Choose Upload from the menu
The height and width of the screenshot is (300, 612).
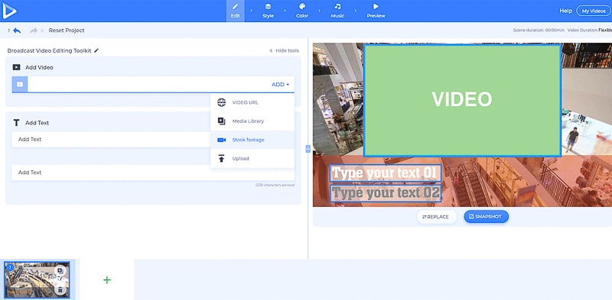click(x=252, y=159)
